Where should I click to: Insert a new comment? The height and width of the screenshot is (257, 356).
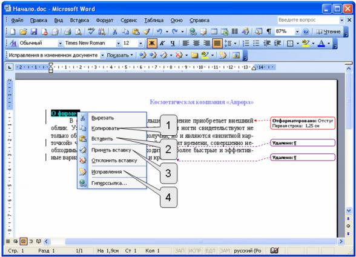click(x=194, y=55)
